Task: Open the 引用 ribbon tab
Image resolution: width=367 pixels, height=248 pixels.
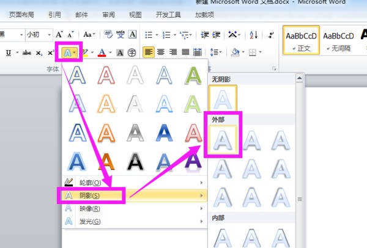Action: point(54,15)
